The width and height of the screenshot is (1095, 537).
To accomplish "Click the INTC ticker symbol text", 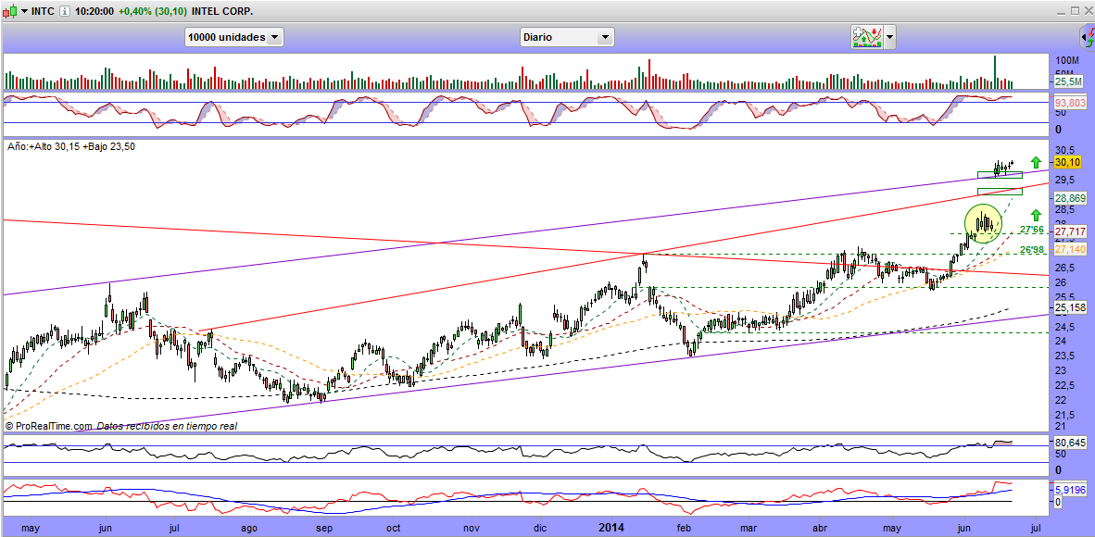I will tap(44, 11).
